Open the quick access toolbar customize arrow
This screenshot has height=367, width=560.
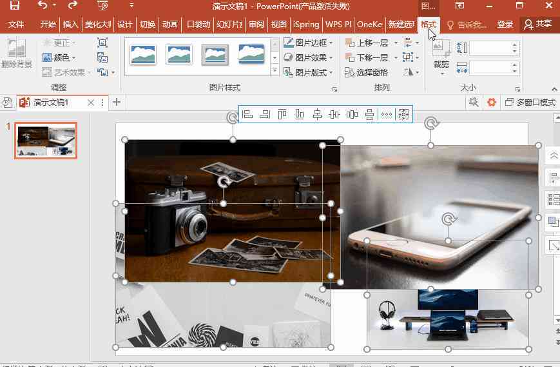[x=131, y=5]
